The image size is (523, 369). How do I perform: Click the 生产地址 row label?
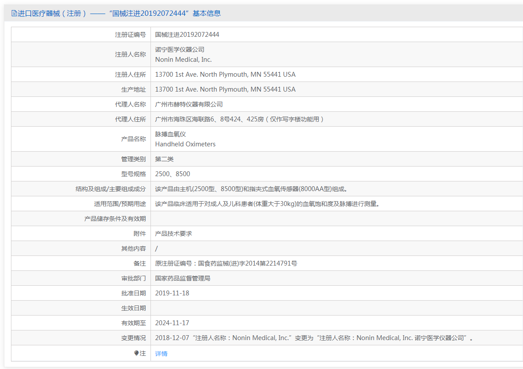pos(133,89)
